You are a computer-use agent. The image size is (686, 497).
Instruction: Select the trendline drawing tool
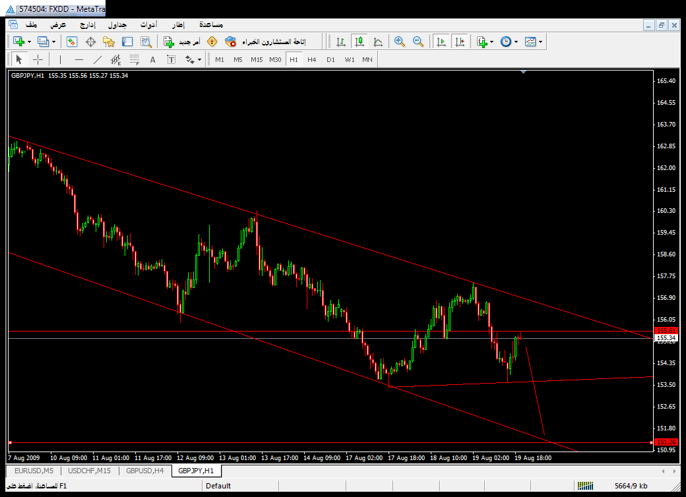coord(98,59)
